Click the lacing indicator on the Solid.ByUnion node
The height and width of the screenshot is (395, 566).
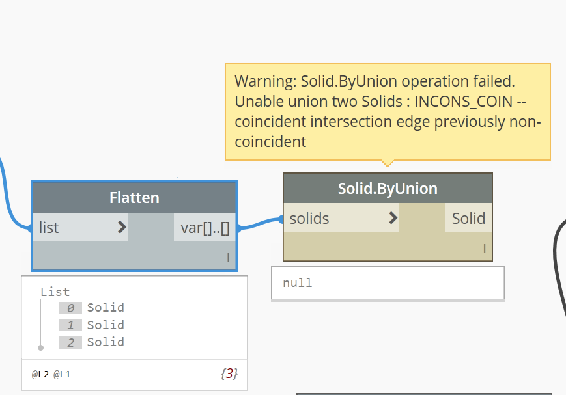click(484, 248)
